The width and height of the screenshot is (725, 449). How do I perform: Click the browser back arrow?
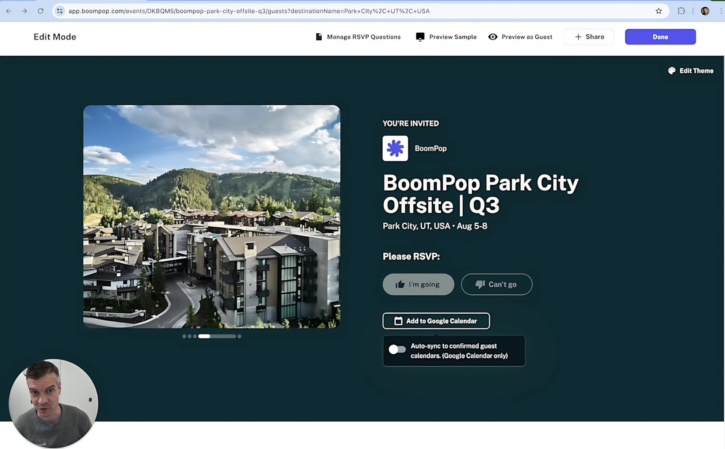pos(9,11)
